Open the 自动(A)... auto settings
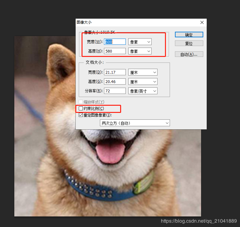240x227 pixels. click(189, 54)
